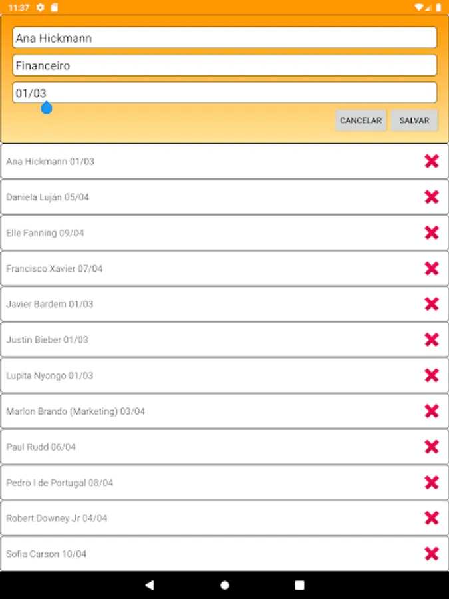Tap the Android back navigation button
Viewport: 449px width, 599px height.
(149, 585)
